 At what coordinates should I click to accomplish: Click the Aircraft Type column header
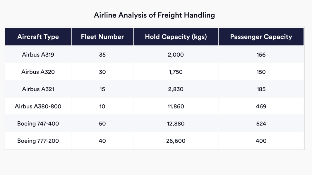(38, 37)
